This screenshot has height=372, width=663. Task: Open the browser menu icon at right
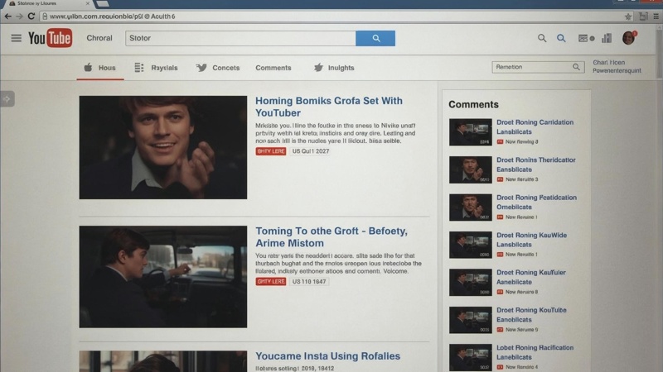656,17
